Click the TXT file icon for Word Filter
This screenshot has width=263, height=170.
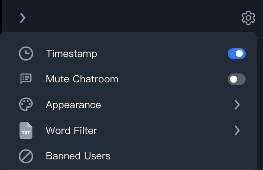(x=26, y=130)
